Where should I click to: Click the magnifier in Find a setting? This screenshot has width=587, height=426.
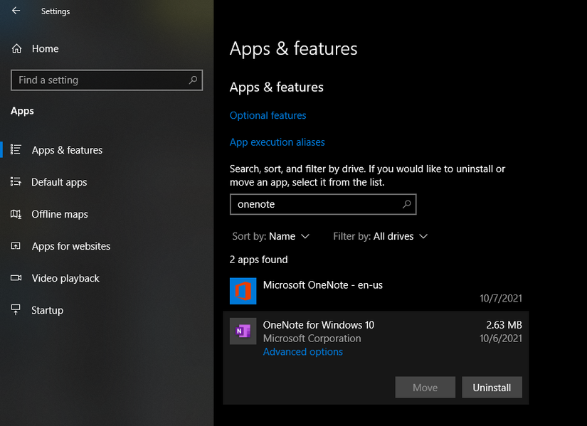point(193,80)
